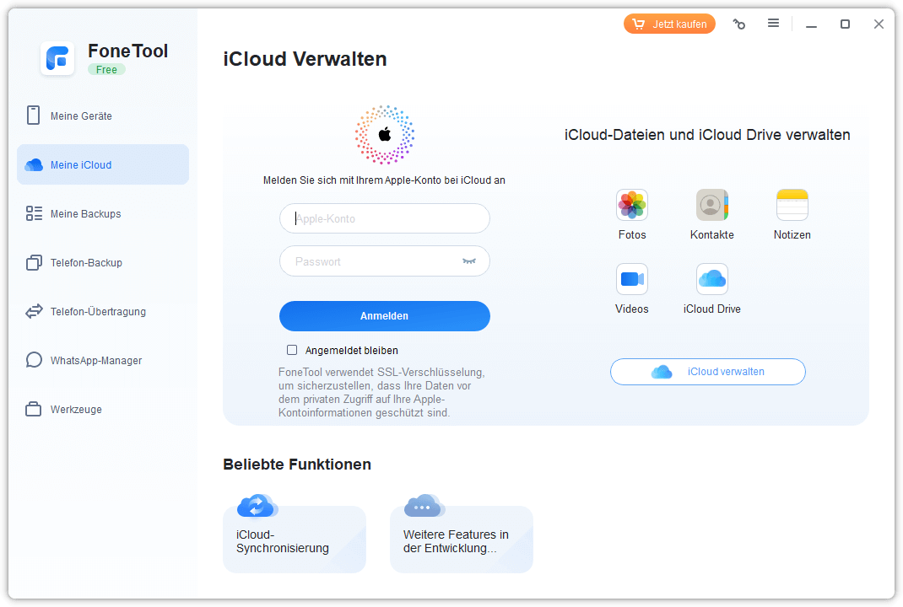The image size is (903, 607).
Task: Open the iCloud-Synchronisierung feature card
Action: coord(294,539)
